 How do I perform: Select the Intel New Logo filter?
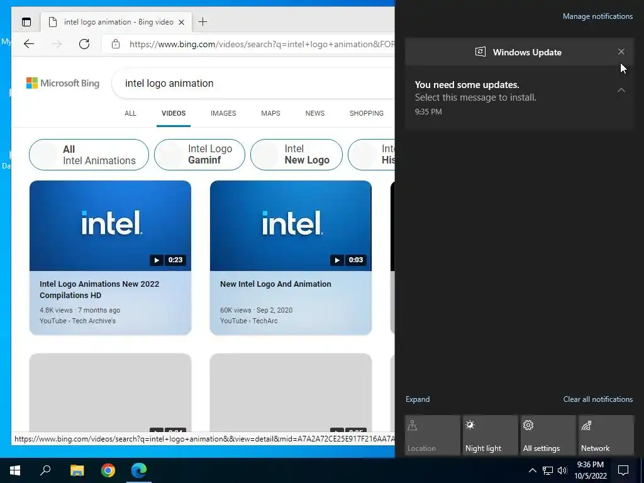coord(296,155)
